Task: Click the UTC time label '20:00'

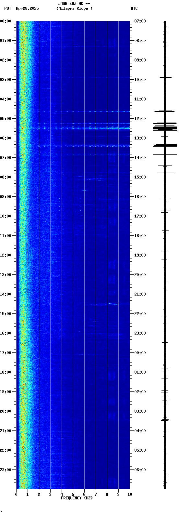Action: pos(140,275)
